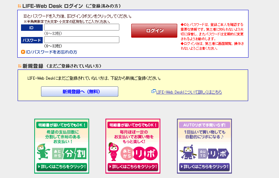Click the red IDとパスワードは warning text
The image size is (279, 178).
point(212,32)
